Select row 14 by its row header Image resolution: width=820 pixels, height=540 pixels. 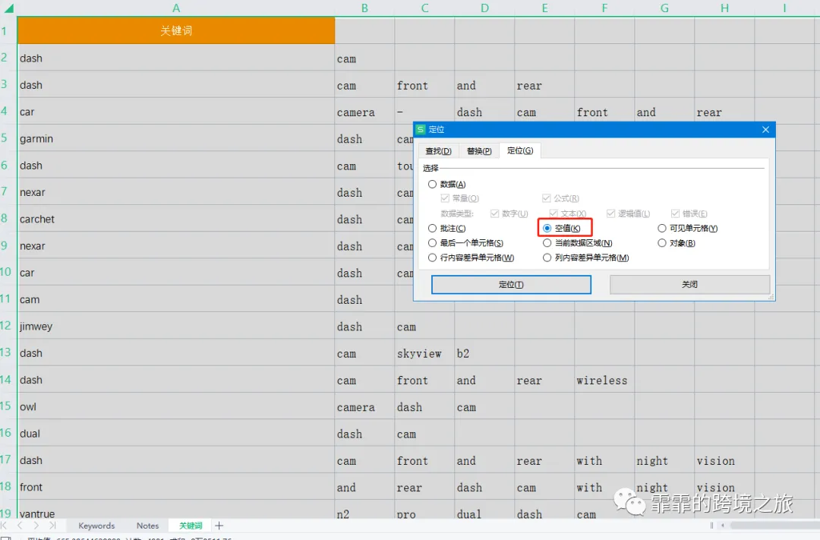(x=6, y=379)
